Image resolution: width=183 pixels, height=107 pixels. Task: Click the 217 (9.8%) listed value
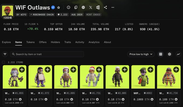(124, 29)
